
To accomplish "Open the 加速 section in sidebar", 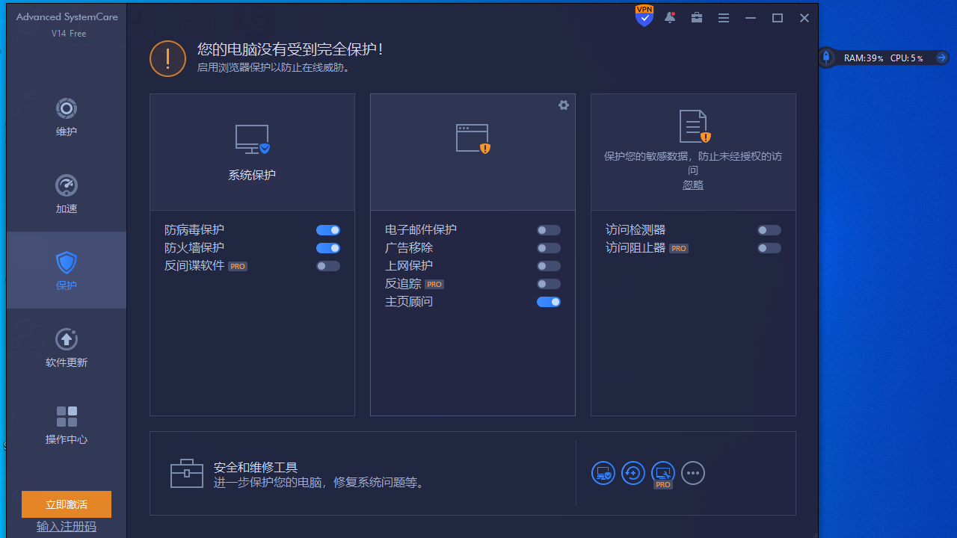I will point(66,194).
